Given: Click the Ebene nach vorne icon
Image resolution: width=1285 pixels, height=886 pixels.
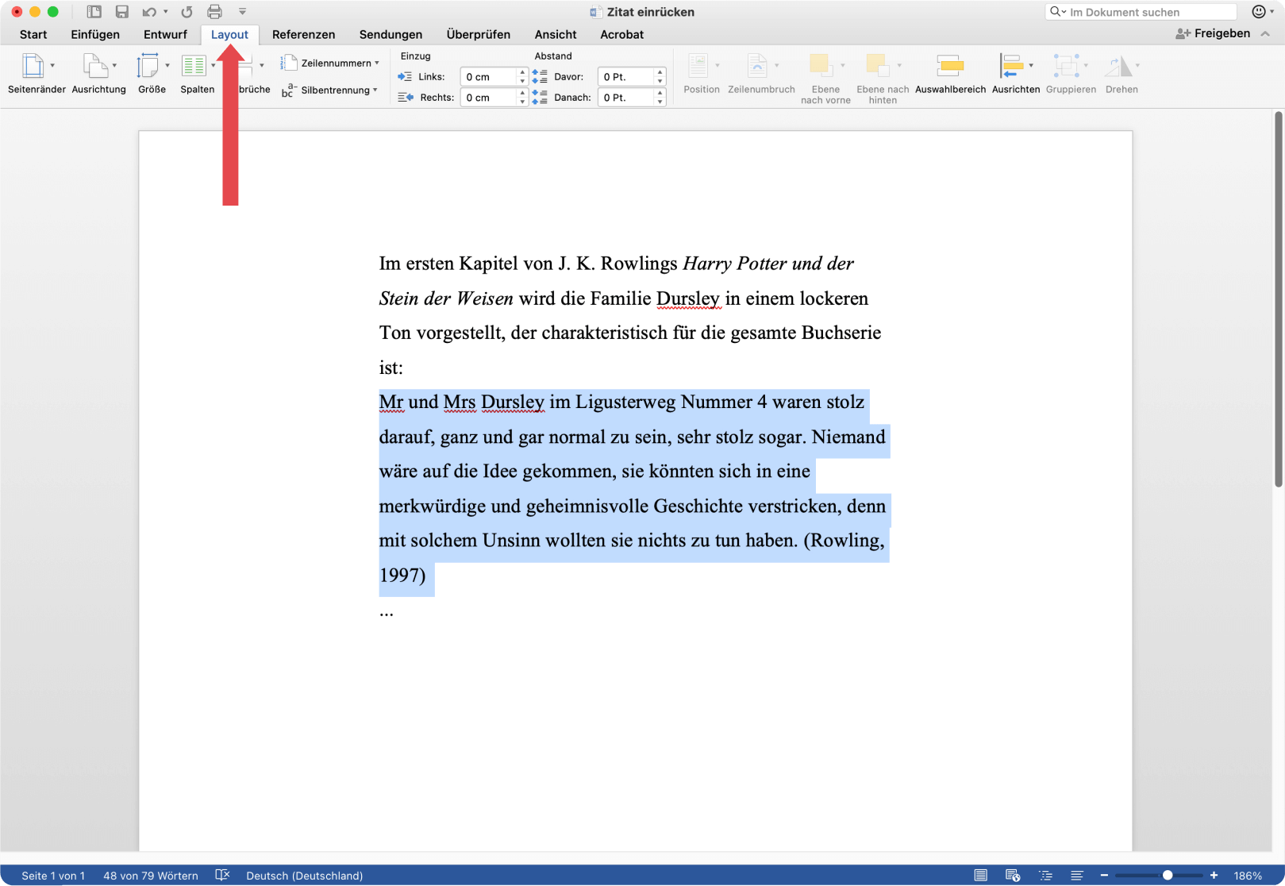Looking at the screenshot, I should 820,66.
